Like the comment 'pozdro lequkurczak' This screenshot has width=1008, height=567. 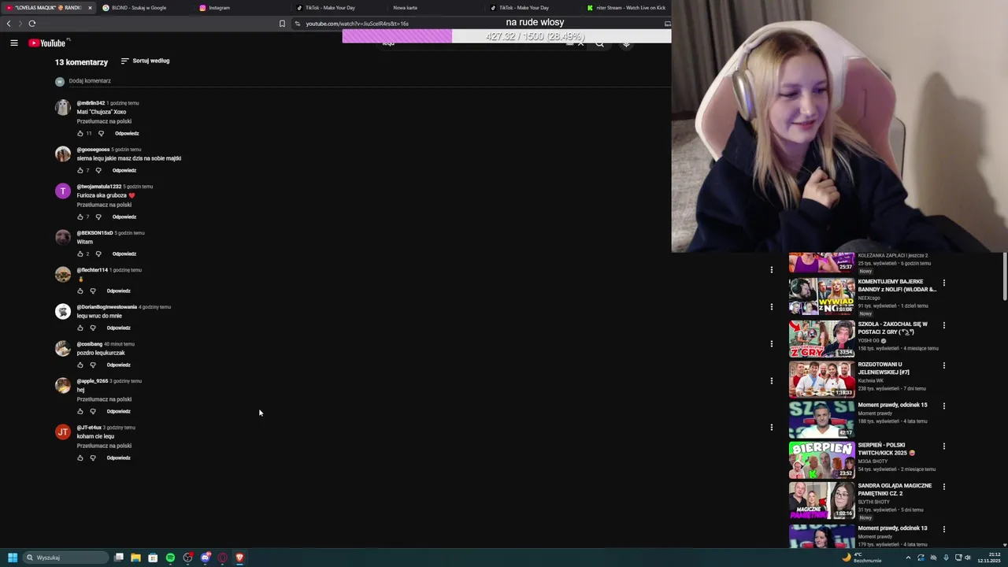pos(80,365)
